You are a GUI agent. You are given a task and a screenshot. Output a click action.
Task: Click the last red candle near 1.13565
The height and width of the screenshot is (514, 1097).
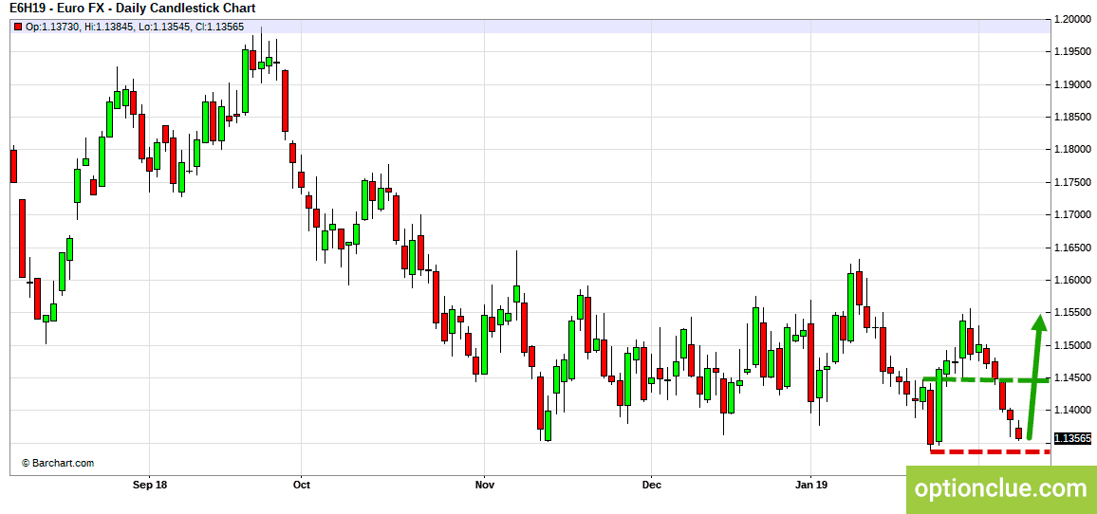[1018, 433]
